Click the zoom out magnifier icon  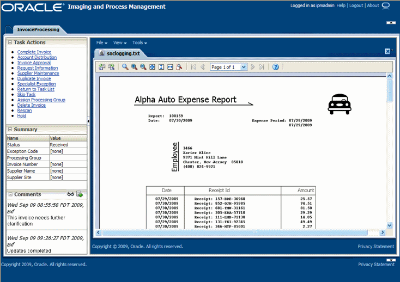pyautogui.click(x=143, y=67)
